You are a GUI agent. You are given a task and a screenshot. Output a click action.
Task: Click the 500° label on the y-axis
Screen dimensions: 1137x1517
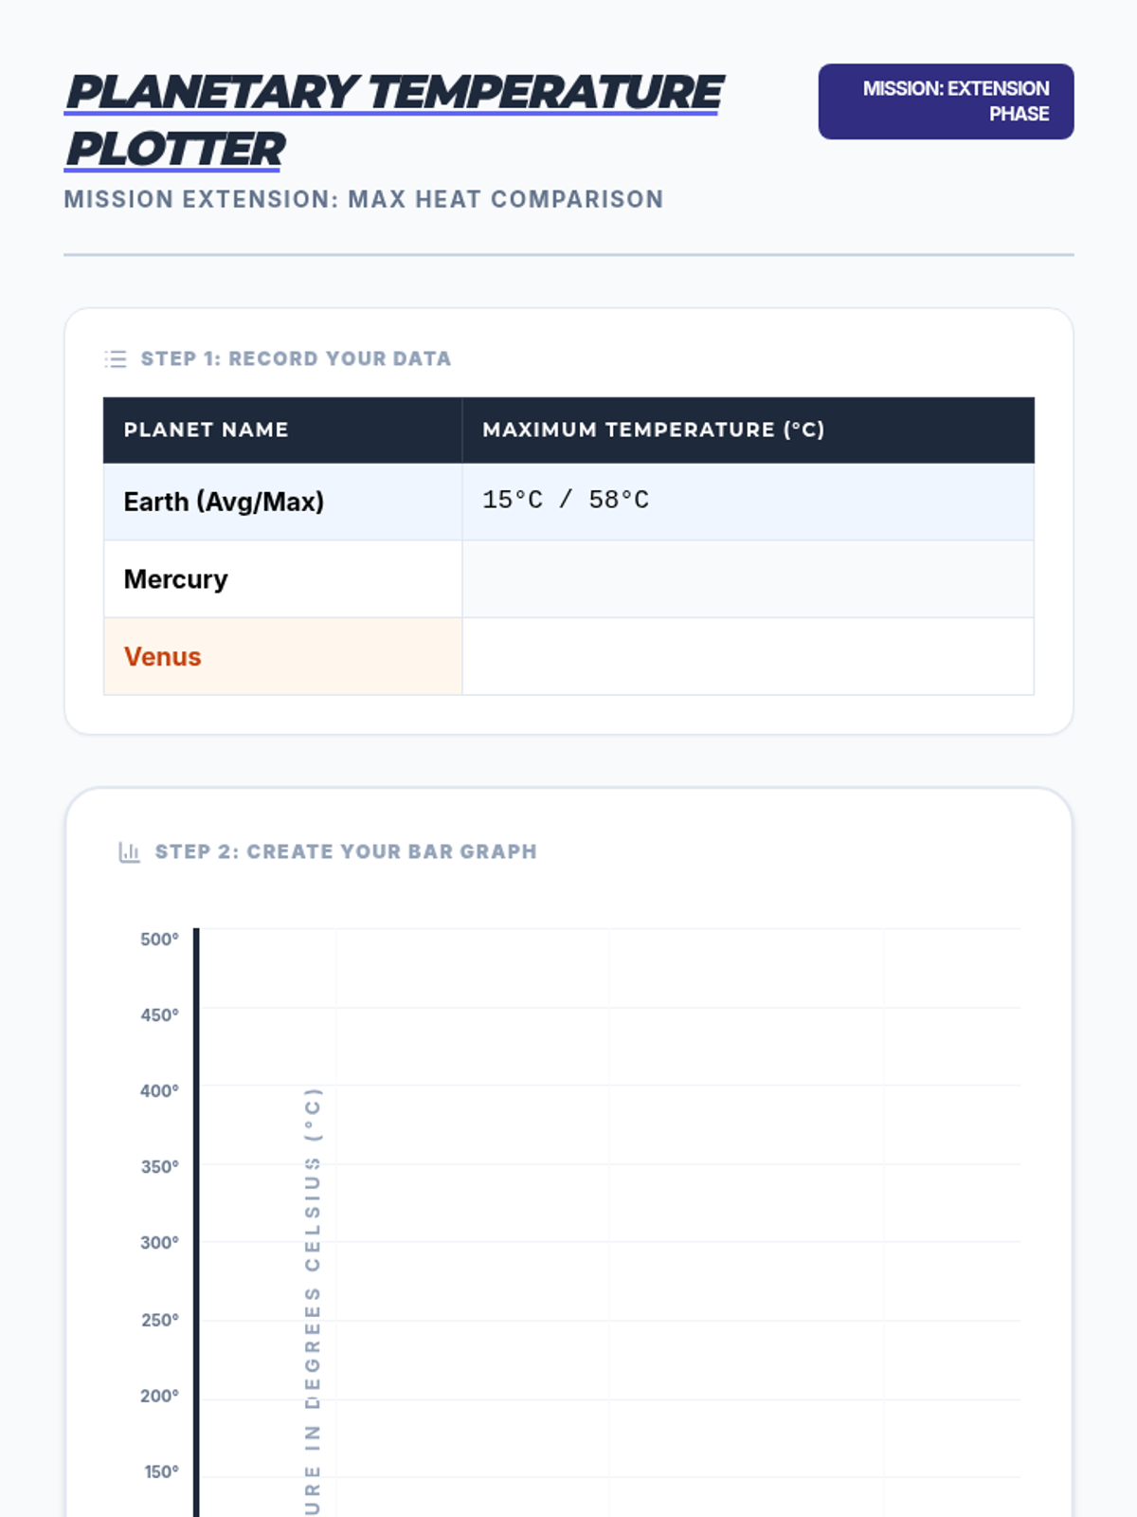(159, 940)
